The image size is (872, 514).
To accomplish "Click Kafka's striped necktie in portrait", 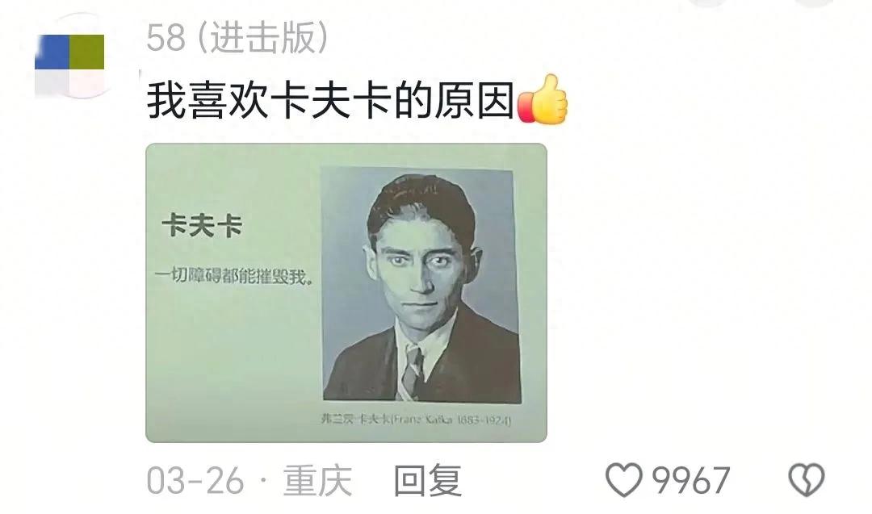I will 413,371.
